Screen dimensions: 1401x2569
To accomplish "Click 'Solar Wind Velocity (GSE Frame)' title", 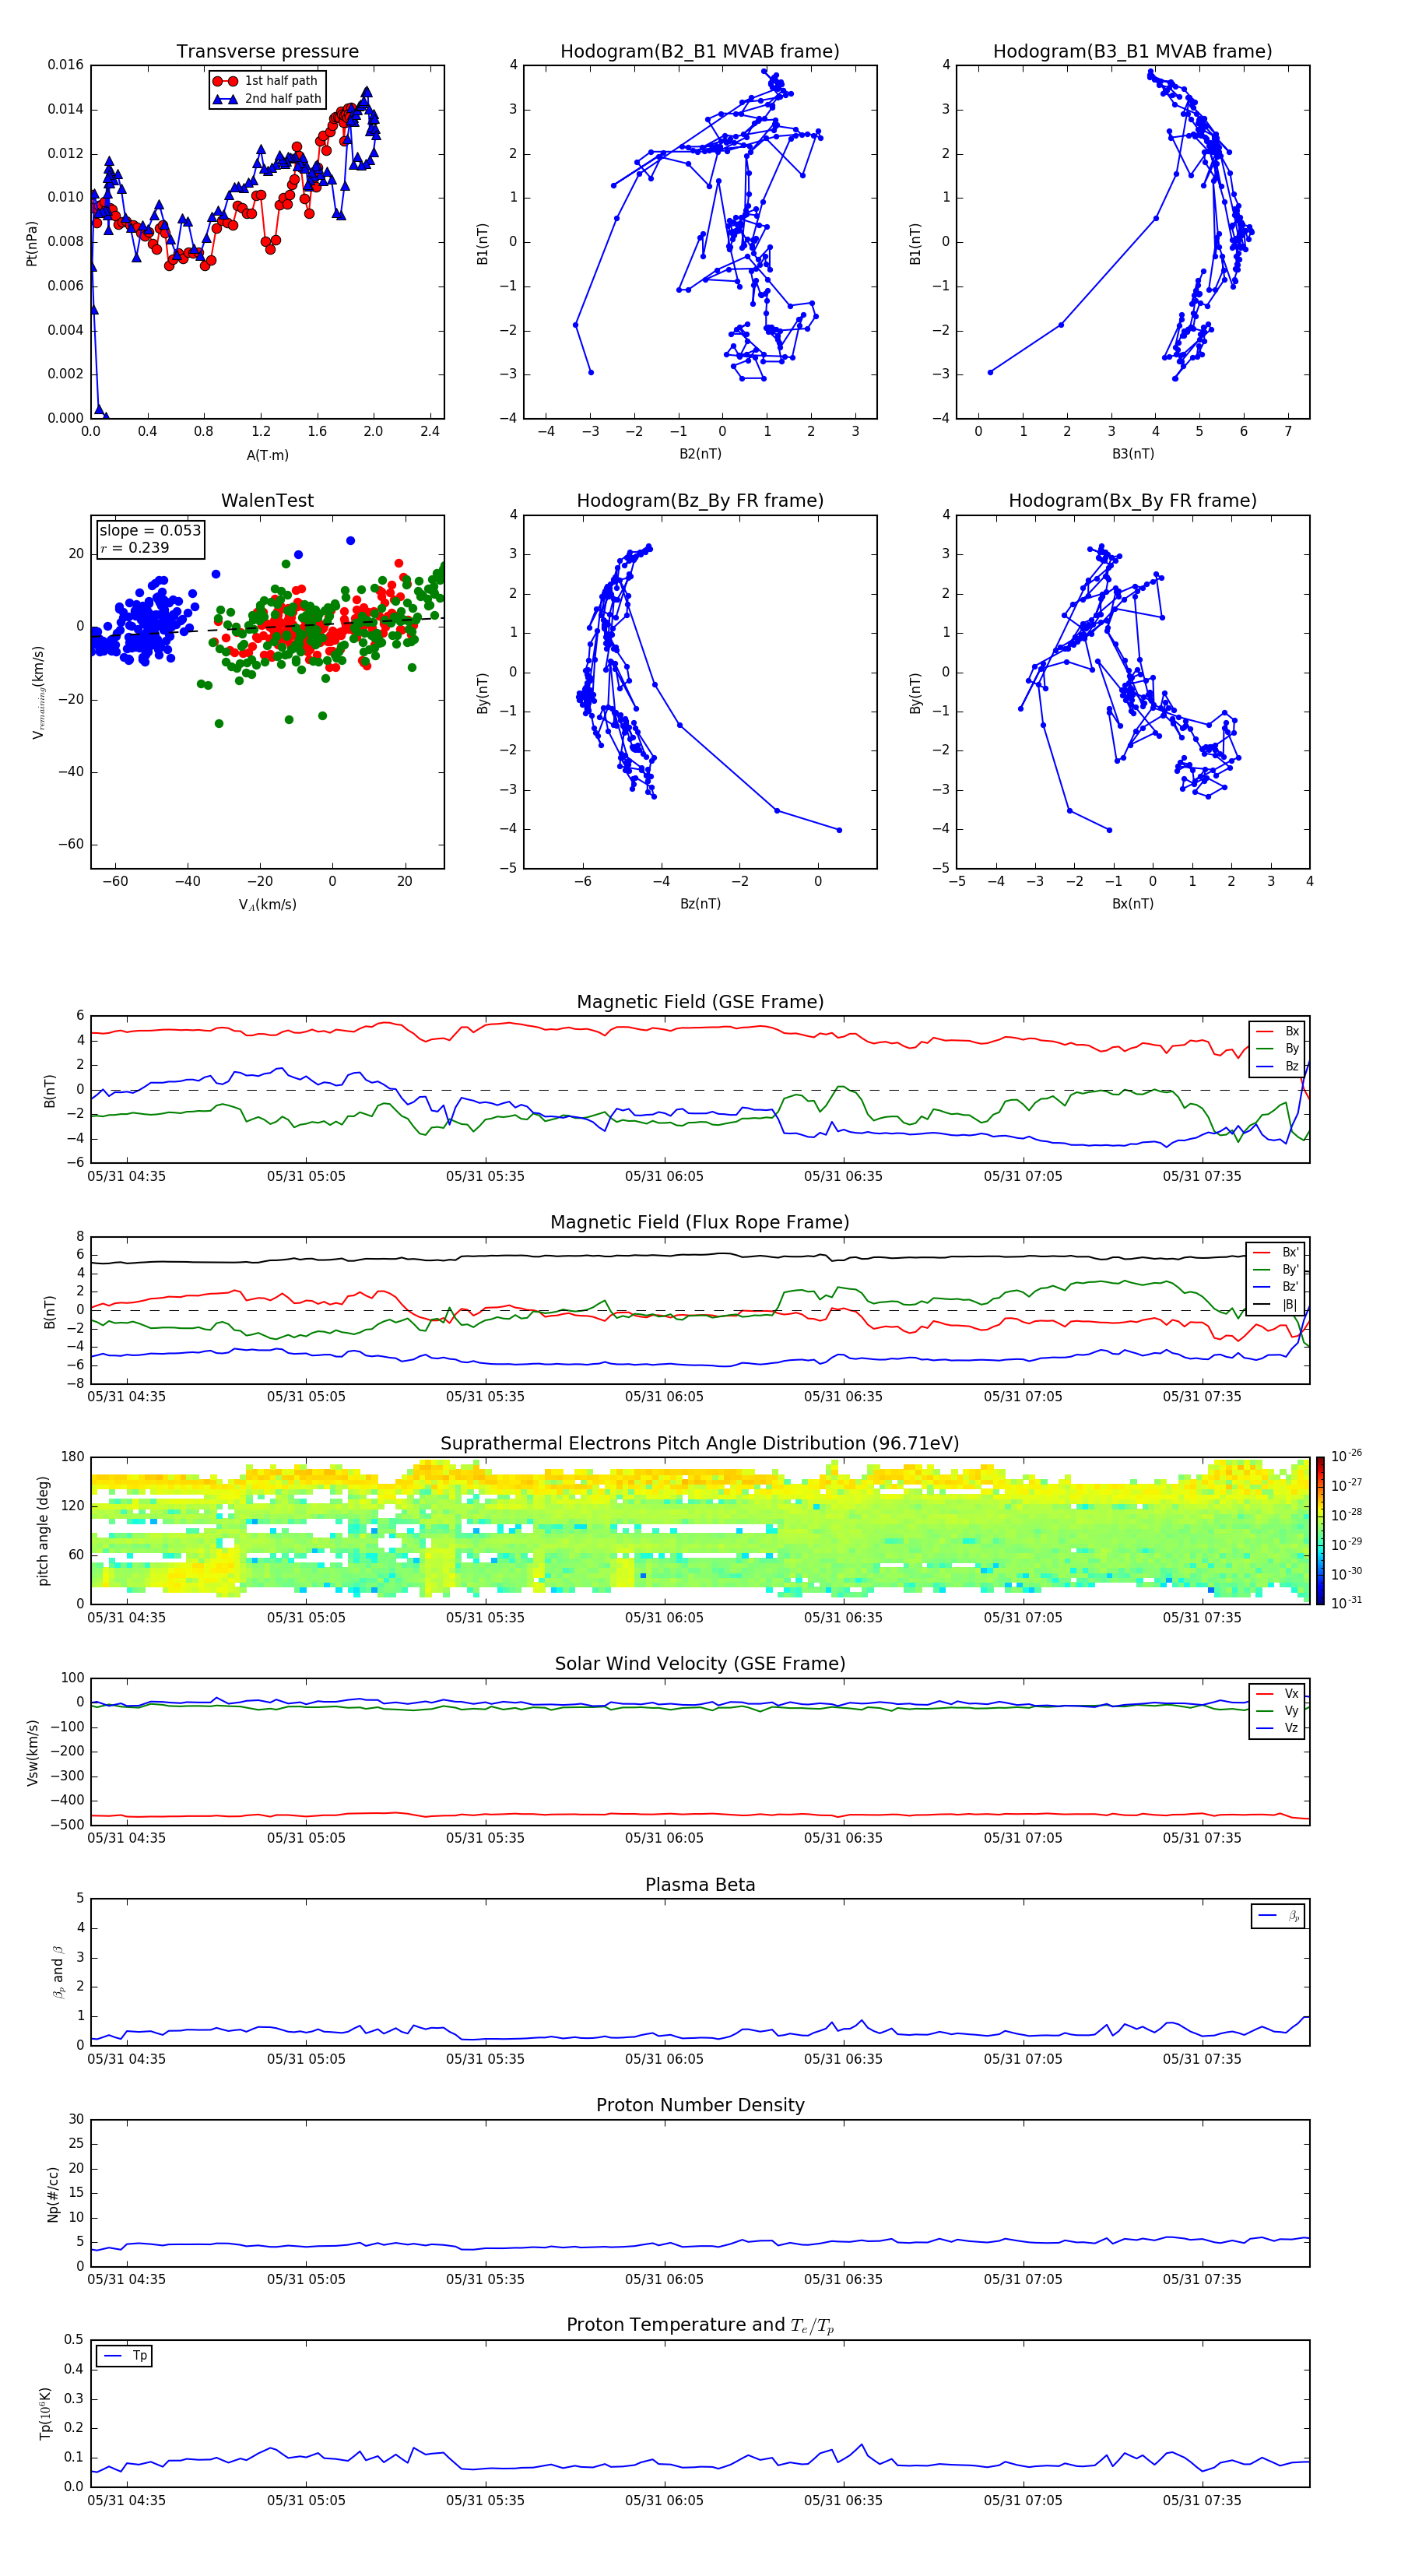I will pos(700,1664).
